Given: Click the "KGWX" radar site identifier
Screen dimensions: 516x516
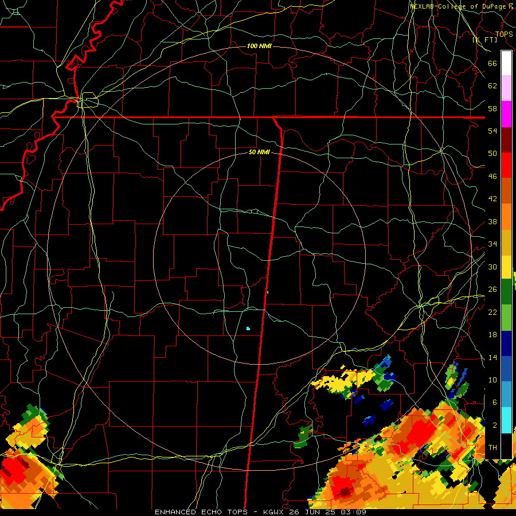Looking at the screenshot, I should [x=273, y=512].
